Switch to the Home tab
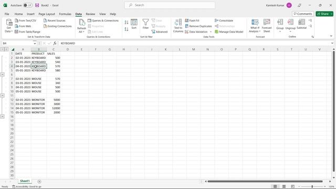This screenshot has height=189, width=336. [19, 14]
